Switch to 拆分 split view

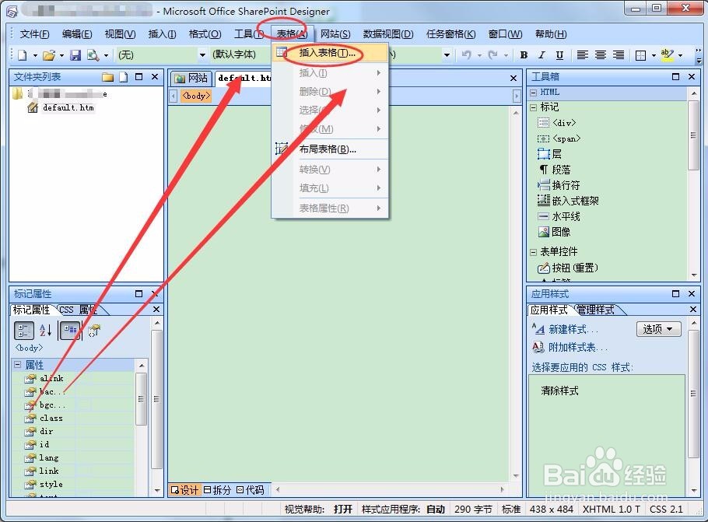[x=217, y=490]
